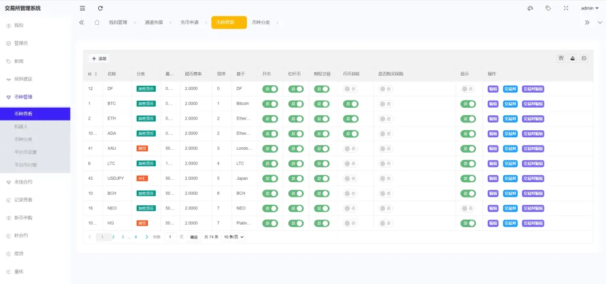Image resolution: width=606 pixels, height=284 pixels.
Task: Toggle 币币划转 switch for the ADA row
Action: (x=350, y=134)
